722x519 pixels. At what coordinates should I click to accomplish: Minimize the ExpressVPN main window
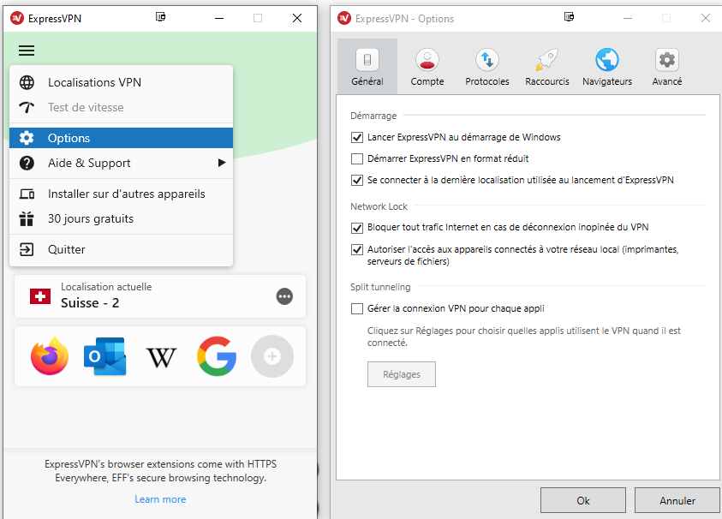click(x=219, y=18)
